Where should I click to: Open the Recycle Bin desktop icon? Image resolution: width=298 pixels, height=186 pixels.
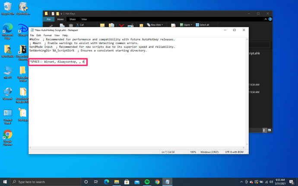click(x=8, y=9)
